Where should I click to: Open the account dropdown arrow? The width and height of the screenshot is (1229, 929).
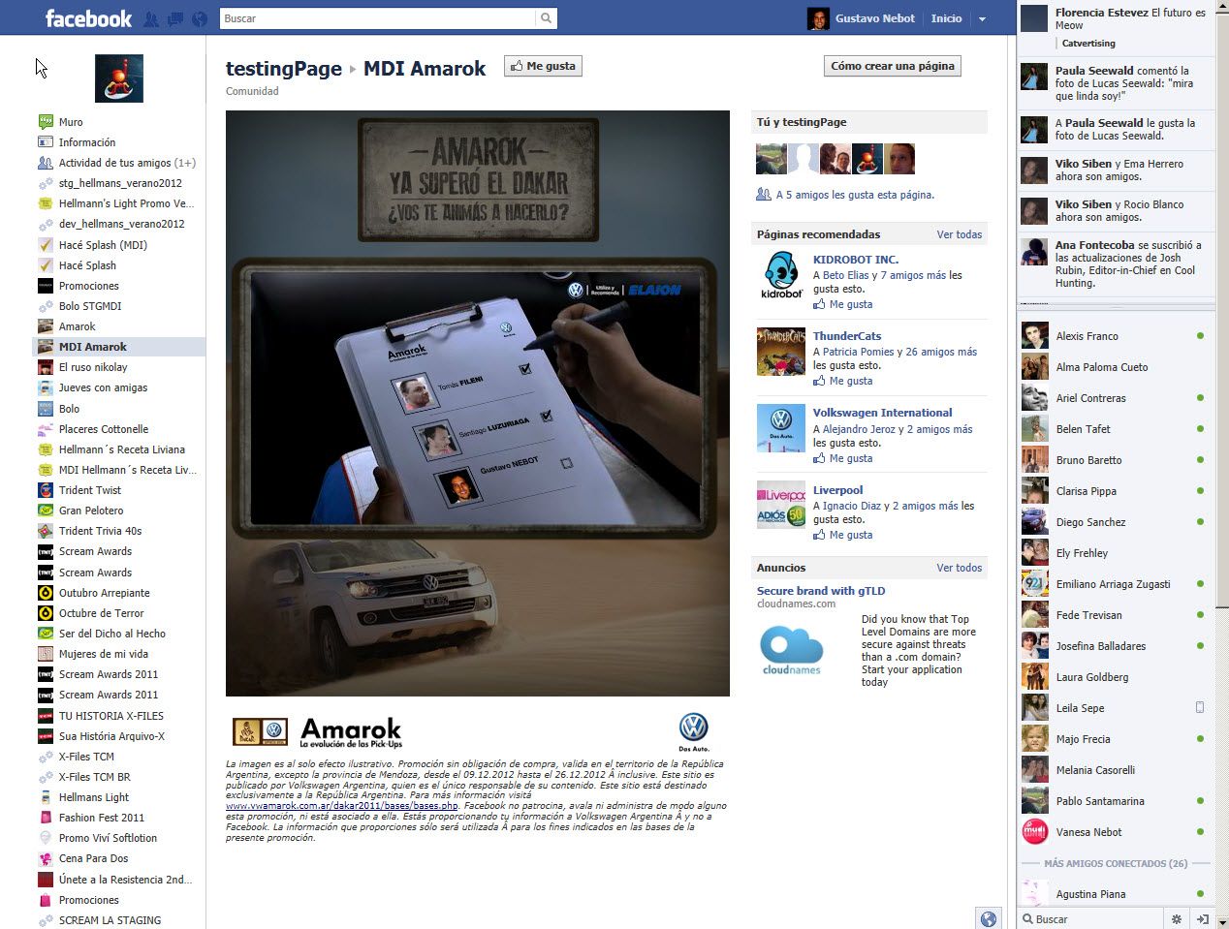(982, 18)
